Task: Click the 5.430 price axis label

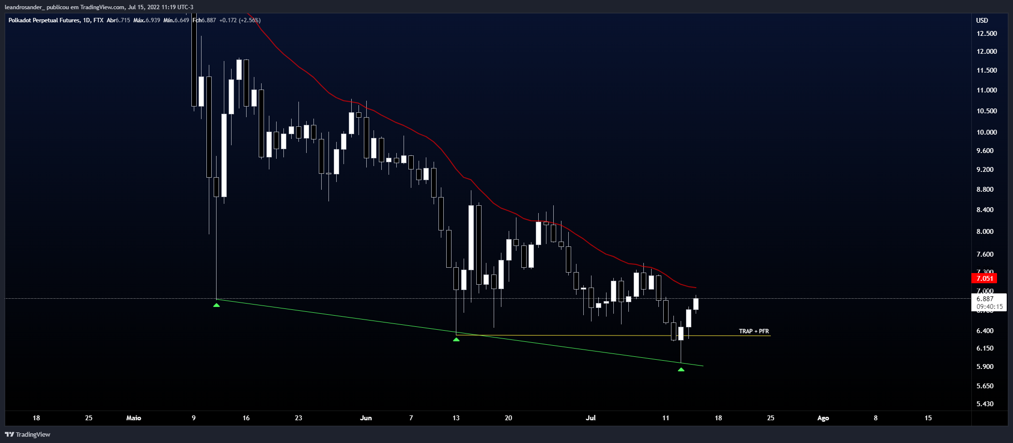Action: click(985, 404)
